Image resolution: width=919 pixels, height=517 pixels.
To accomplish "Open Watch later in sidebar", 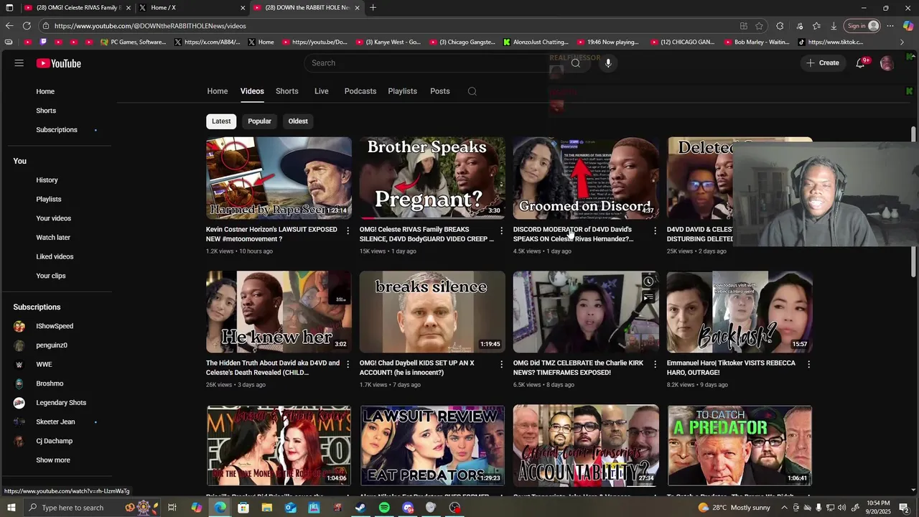I will pos(53,238).
